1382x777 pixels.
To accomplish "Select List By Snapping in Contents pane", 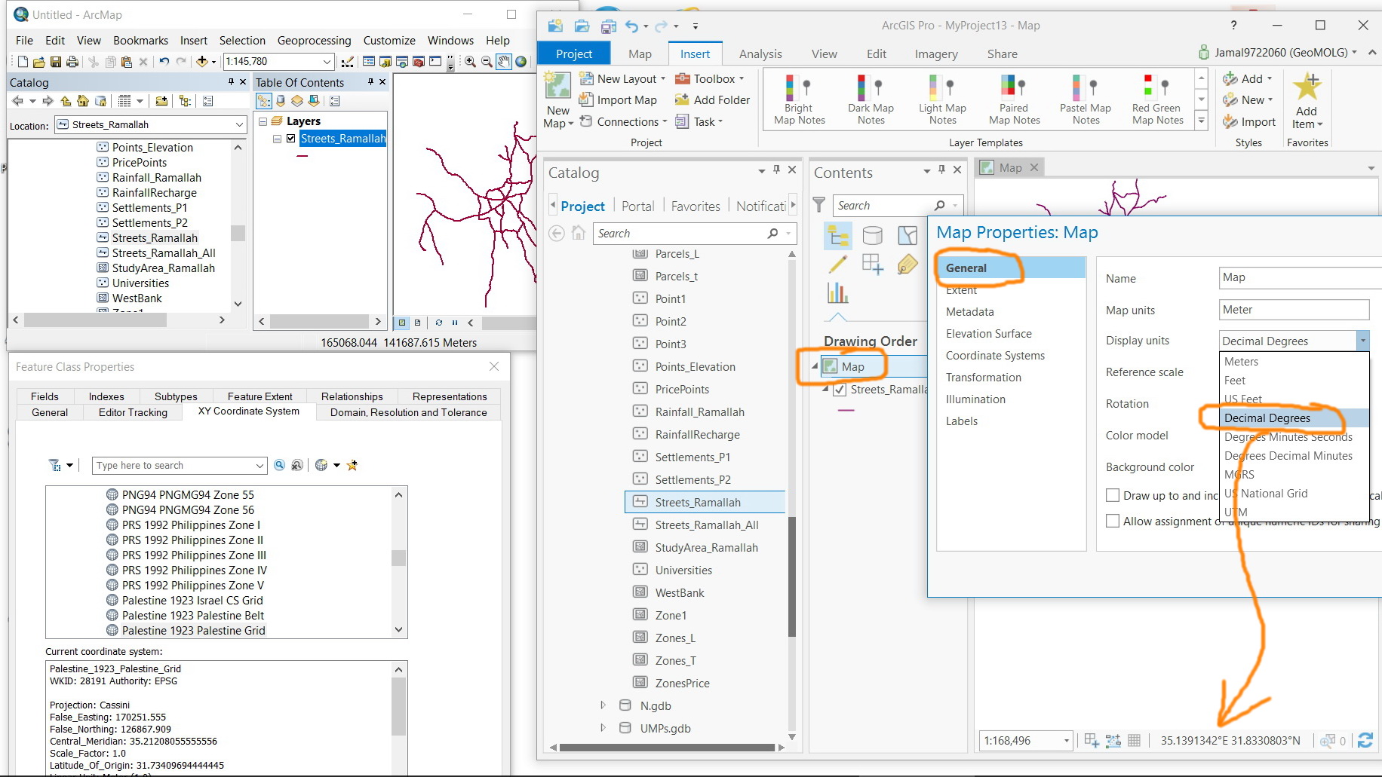I will point(872,264).
